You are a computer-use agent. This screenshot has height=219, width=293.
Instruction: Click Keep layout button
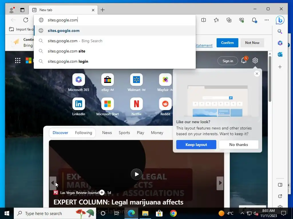click(x=196, y=145)
